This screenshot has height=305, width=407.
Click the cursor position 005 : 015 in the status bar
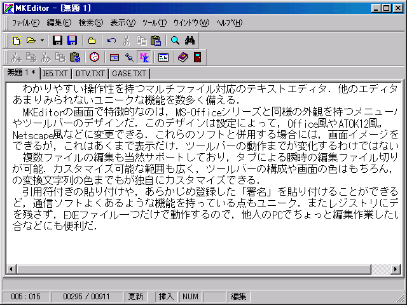tap(25, 297)
